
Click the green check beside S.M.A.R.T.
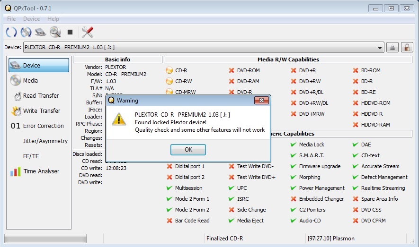pos(294,155)
